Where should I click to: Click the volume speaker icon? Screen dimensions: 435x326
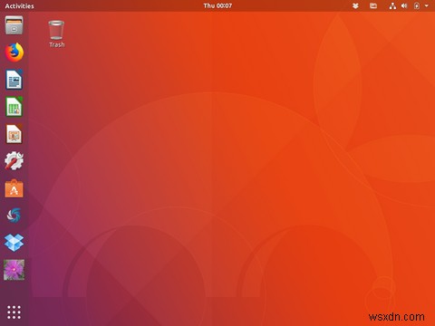coord(404,5)
